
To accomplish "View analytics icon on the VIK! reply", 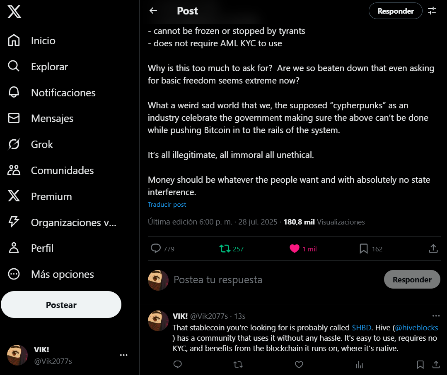I will (x=360, y=365).
